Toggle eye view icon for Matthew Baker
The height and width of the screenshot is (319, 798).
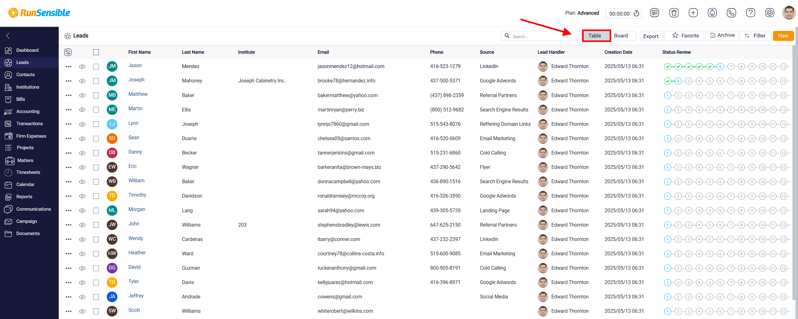click(x=82, y=95)
